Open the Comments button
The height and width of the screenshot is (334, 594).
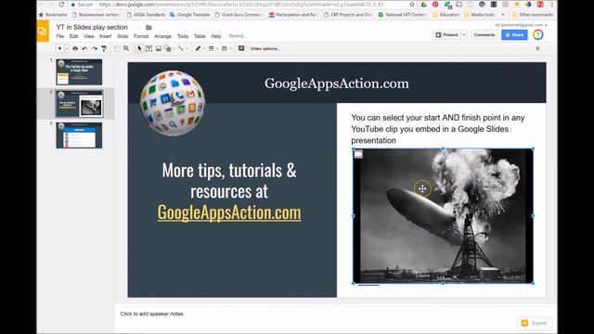[x=484, y=35]
